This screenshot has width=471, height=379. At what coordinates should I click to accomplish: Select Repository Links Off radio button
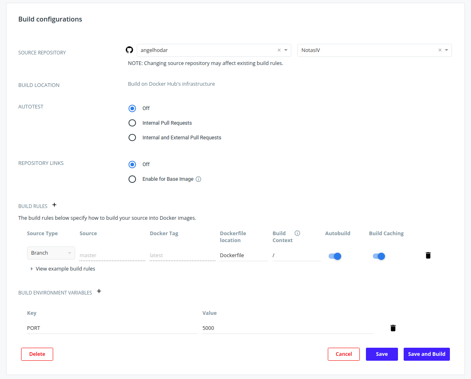[x=132, y=164]
